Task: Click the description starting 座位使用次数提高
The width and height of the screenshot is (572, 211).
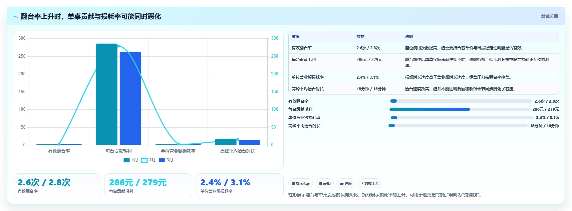Action: 464,48
